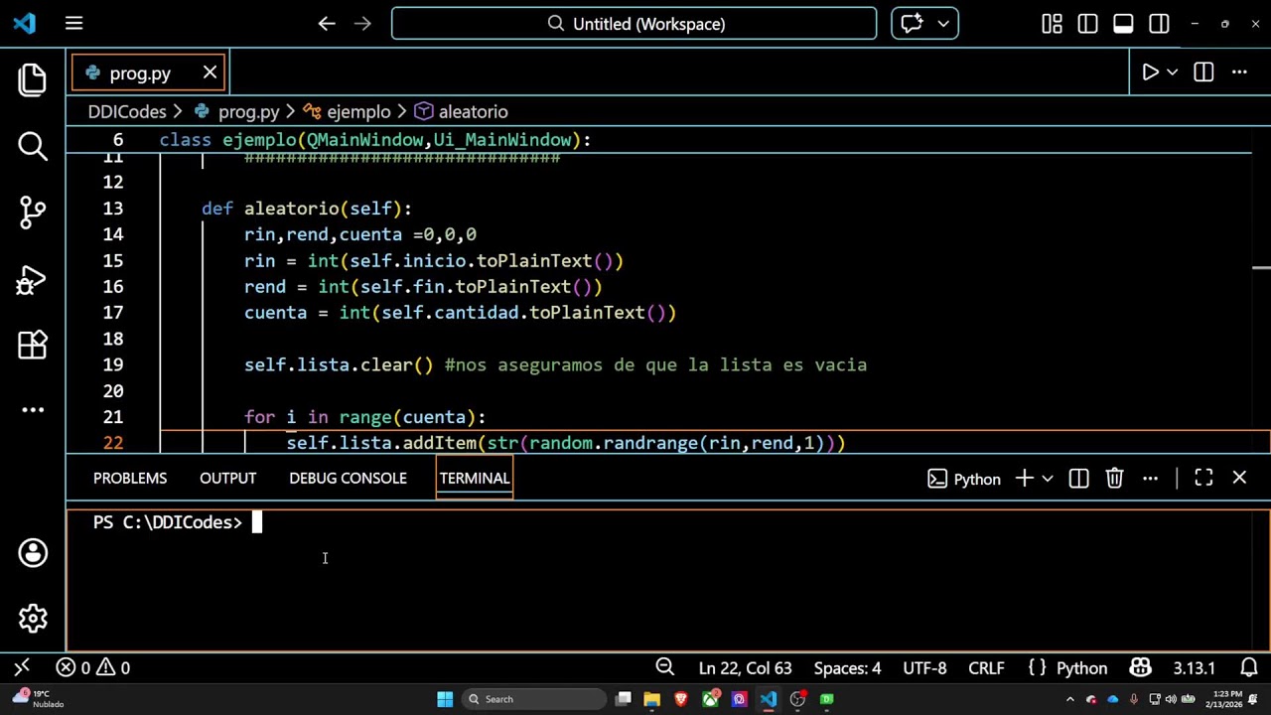1271x715 pixels.
Task: Open editor More Actions ellipsis
Action: pos(1239,72)
